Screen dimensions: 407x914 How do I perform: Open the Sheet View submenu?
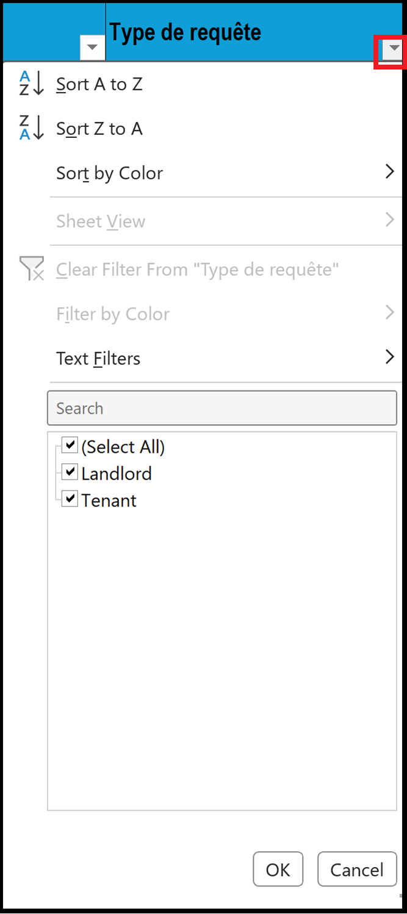pos(389,220)
